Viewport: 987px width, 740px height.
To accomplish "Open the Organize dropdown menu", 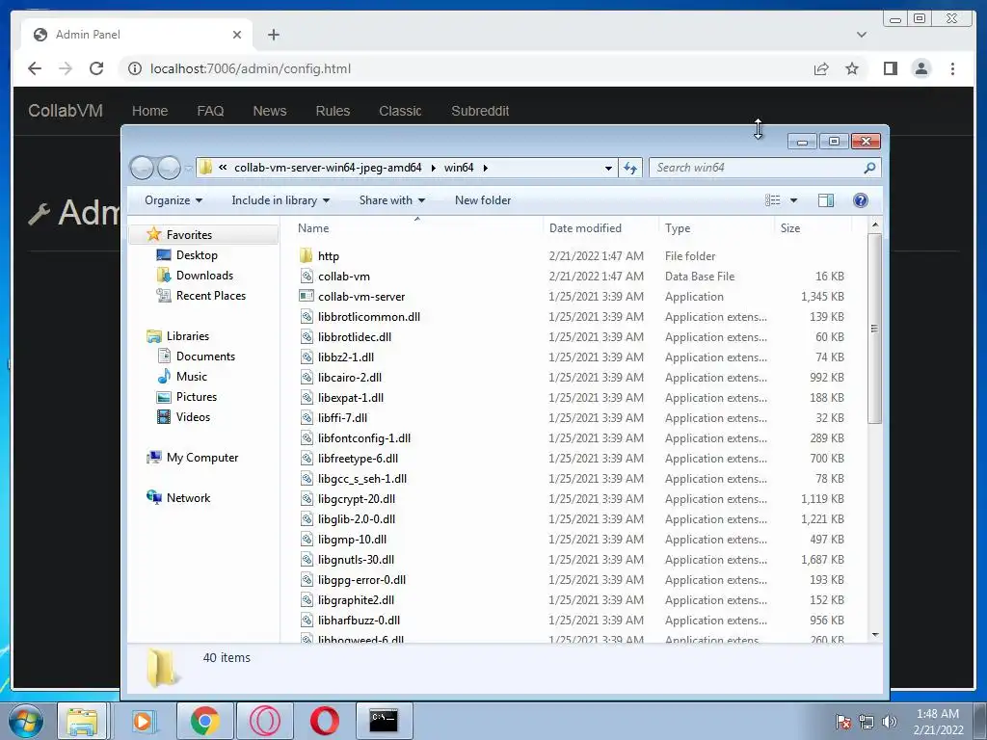I will [x=173, y=200].
